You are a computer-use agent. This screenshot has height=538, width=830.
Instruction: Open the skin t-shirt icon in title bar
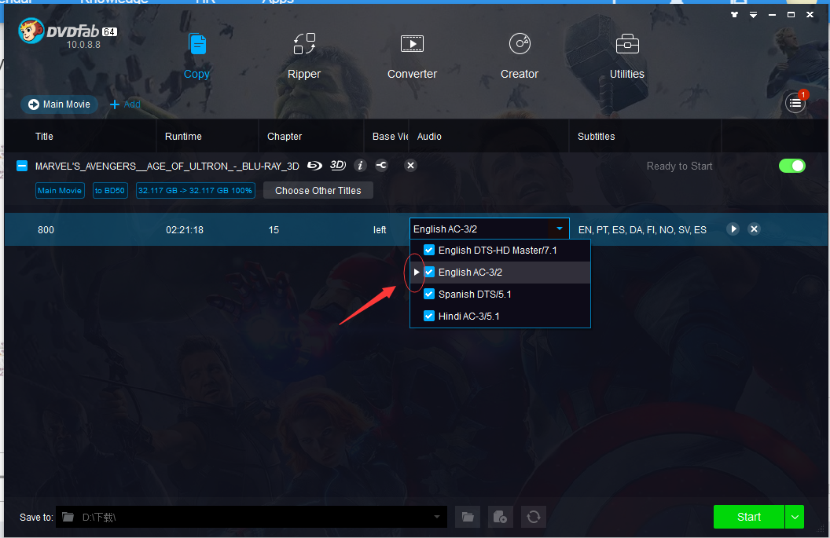coord(734,15)
